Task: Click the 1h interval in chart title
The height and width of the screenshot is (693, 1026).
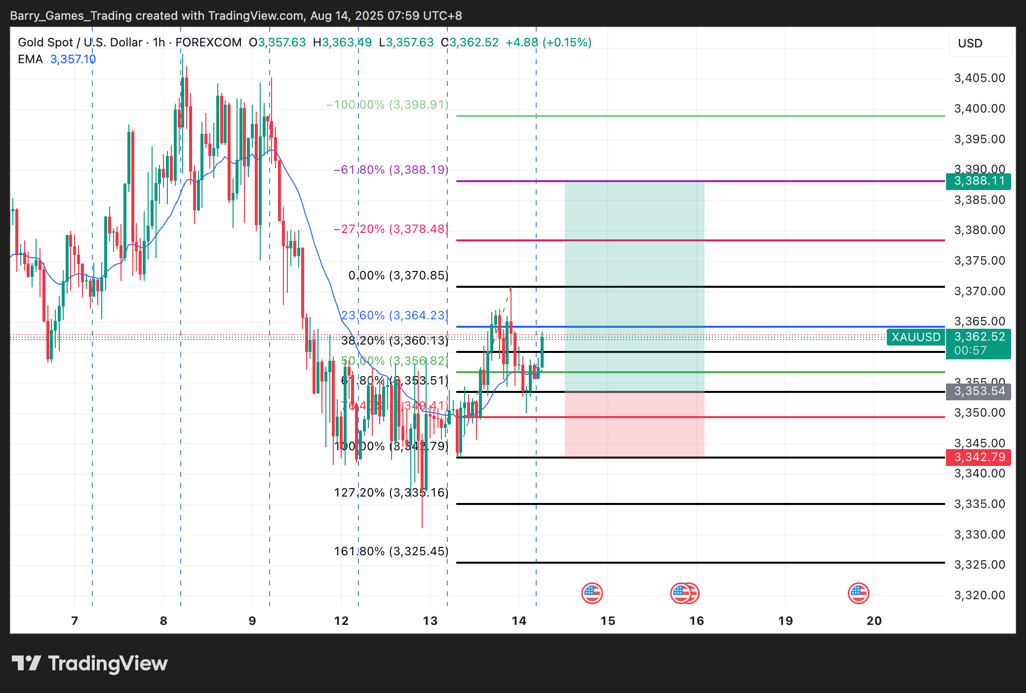Action: point(159,42)
